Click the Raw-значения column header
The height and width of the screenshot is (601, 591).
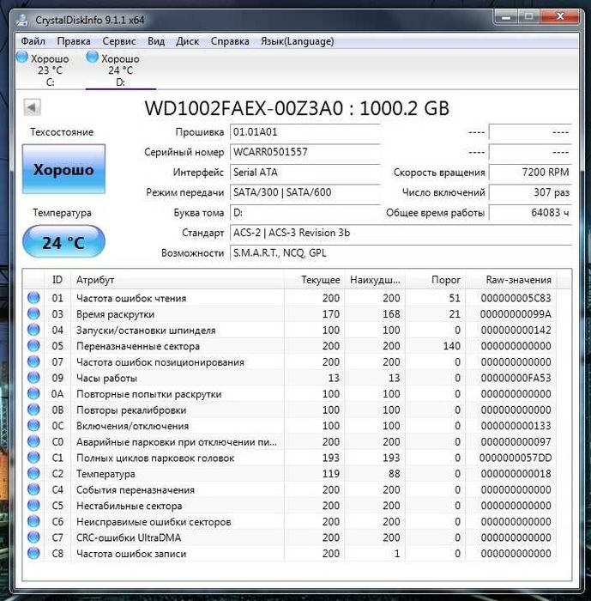coord(511,280)
